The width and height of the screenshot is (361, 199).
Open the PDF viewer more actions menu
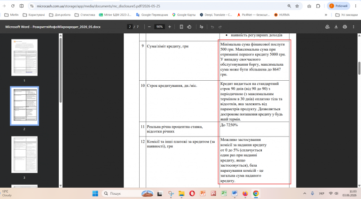point(353,27)
